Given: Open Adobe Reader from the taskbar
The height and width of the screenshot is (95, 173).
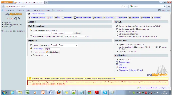Looking at the screenshot, I should tap(97, 92).
